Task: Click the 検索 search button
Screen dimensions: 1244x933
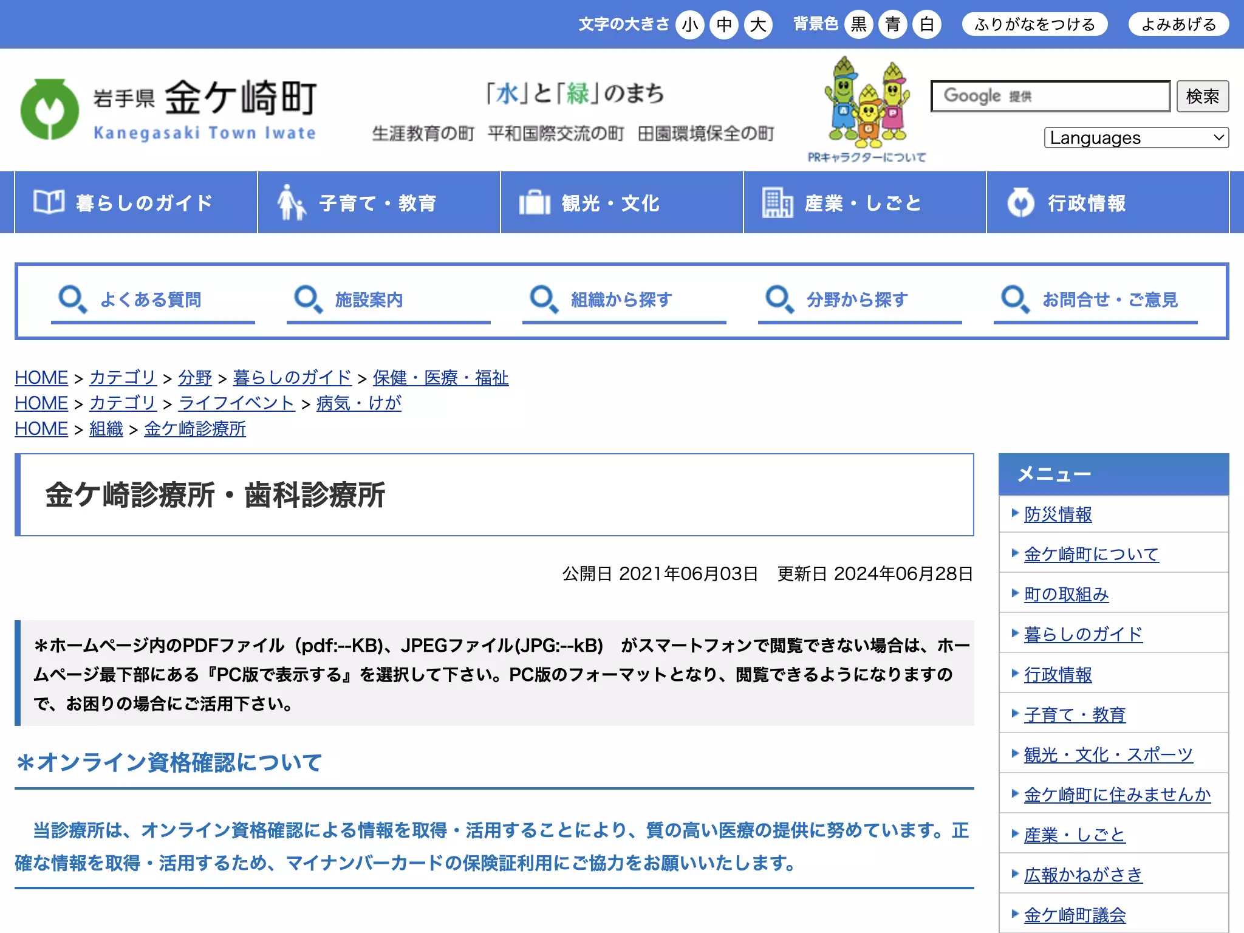Action: [x=1203, y=96]
